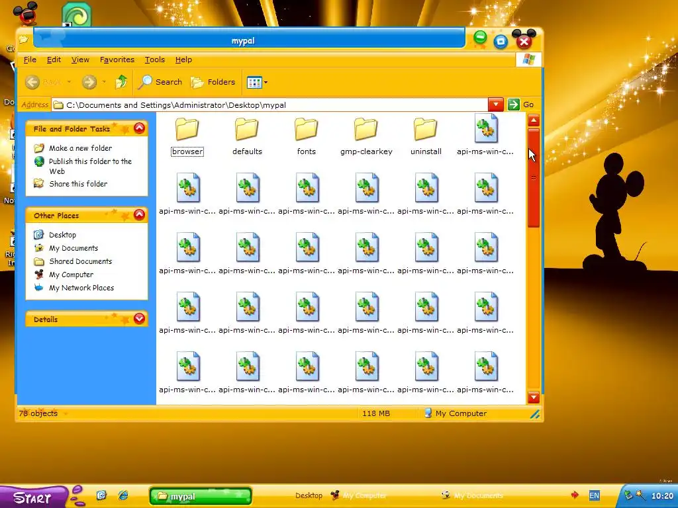Screen dimensions: 678x508
Task: Click the folder icon in title bar
Action: [23, 40]
